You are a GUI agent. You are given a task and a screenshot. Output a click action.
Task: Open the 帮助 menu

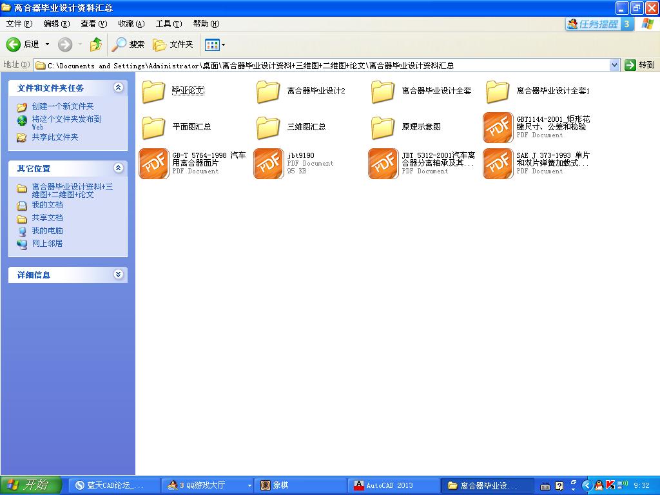[x=206, y=24]
